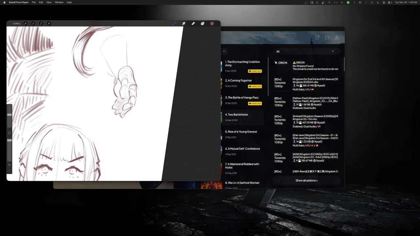Tap Procreate sidebar modify square button
The image size is (420, 236).
point(10,133)
